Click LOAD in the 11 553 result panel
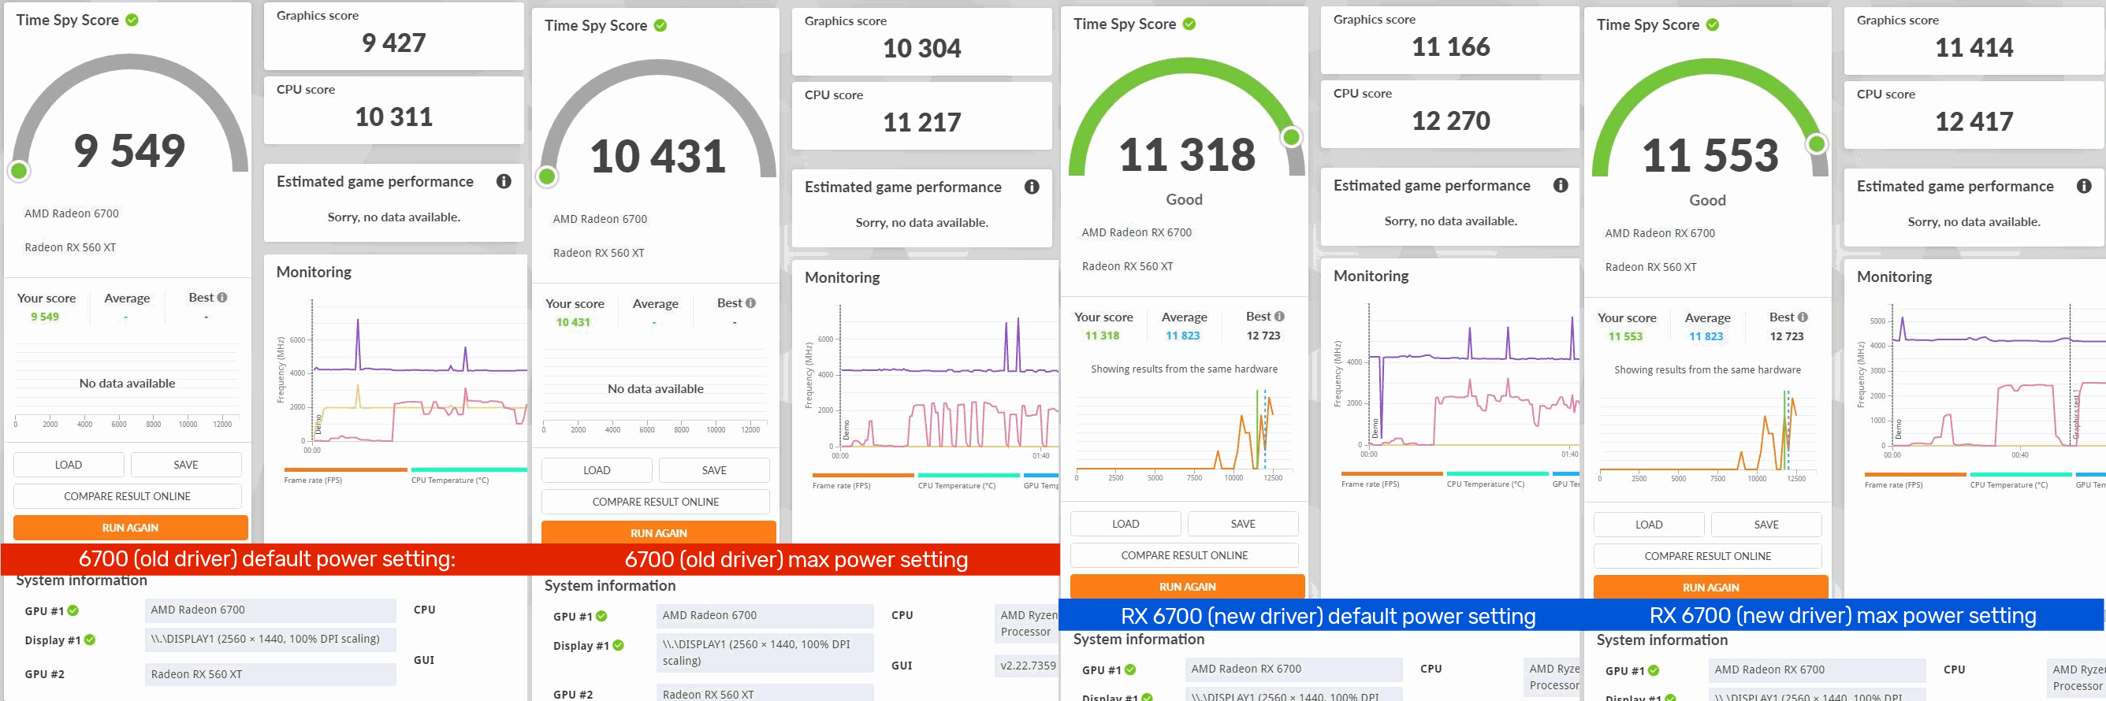 pyautogui.click(x=1649, y=525)
